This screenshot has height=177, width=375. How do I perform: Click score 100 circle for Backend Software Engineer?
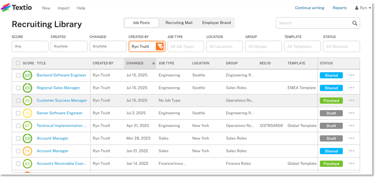point(27,75)
